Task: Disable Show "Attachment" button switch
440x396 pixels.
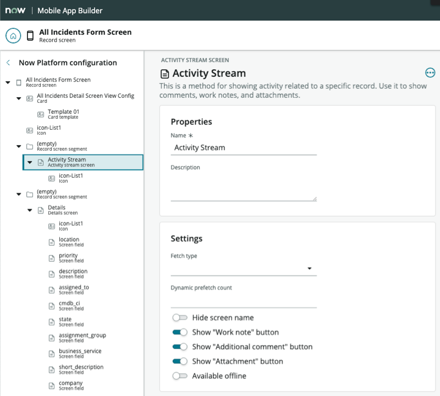Action: pyautogui.click(x=180, y=361)
